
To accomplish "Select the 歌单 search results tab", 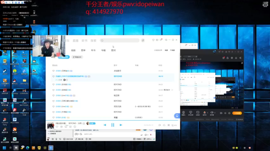I will point(83,50).
